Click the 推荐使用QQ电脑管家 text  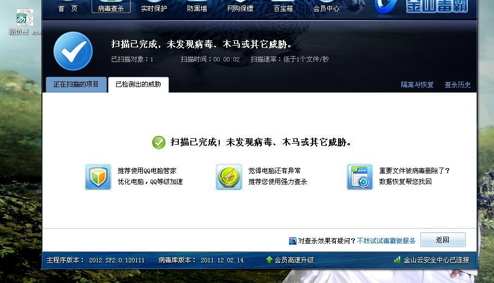147,171
